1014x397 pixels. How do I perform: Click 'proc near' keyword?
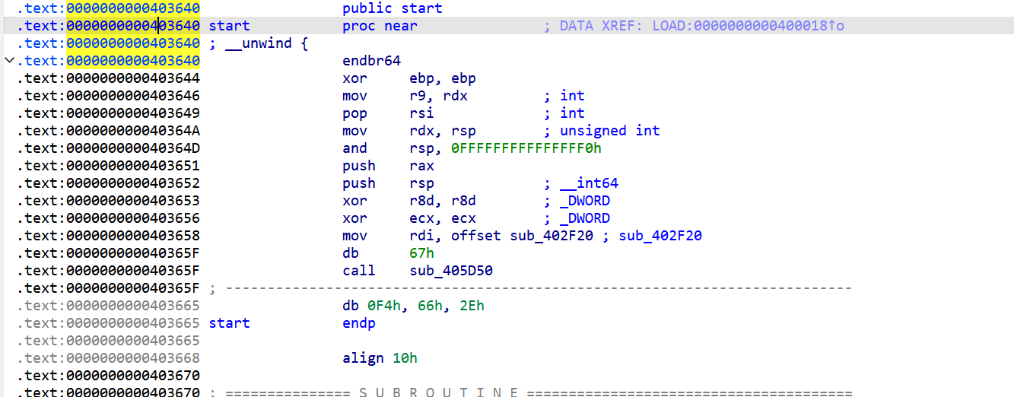tap(380, 26)
